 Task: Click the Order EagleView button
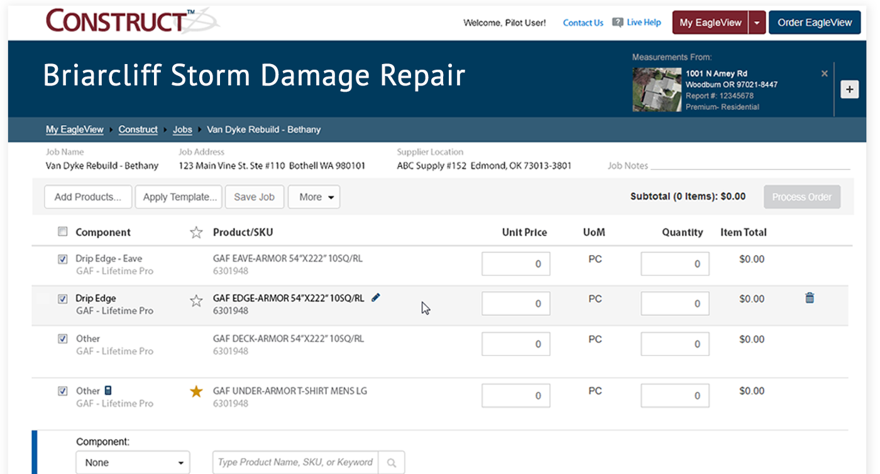(815, 23)
